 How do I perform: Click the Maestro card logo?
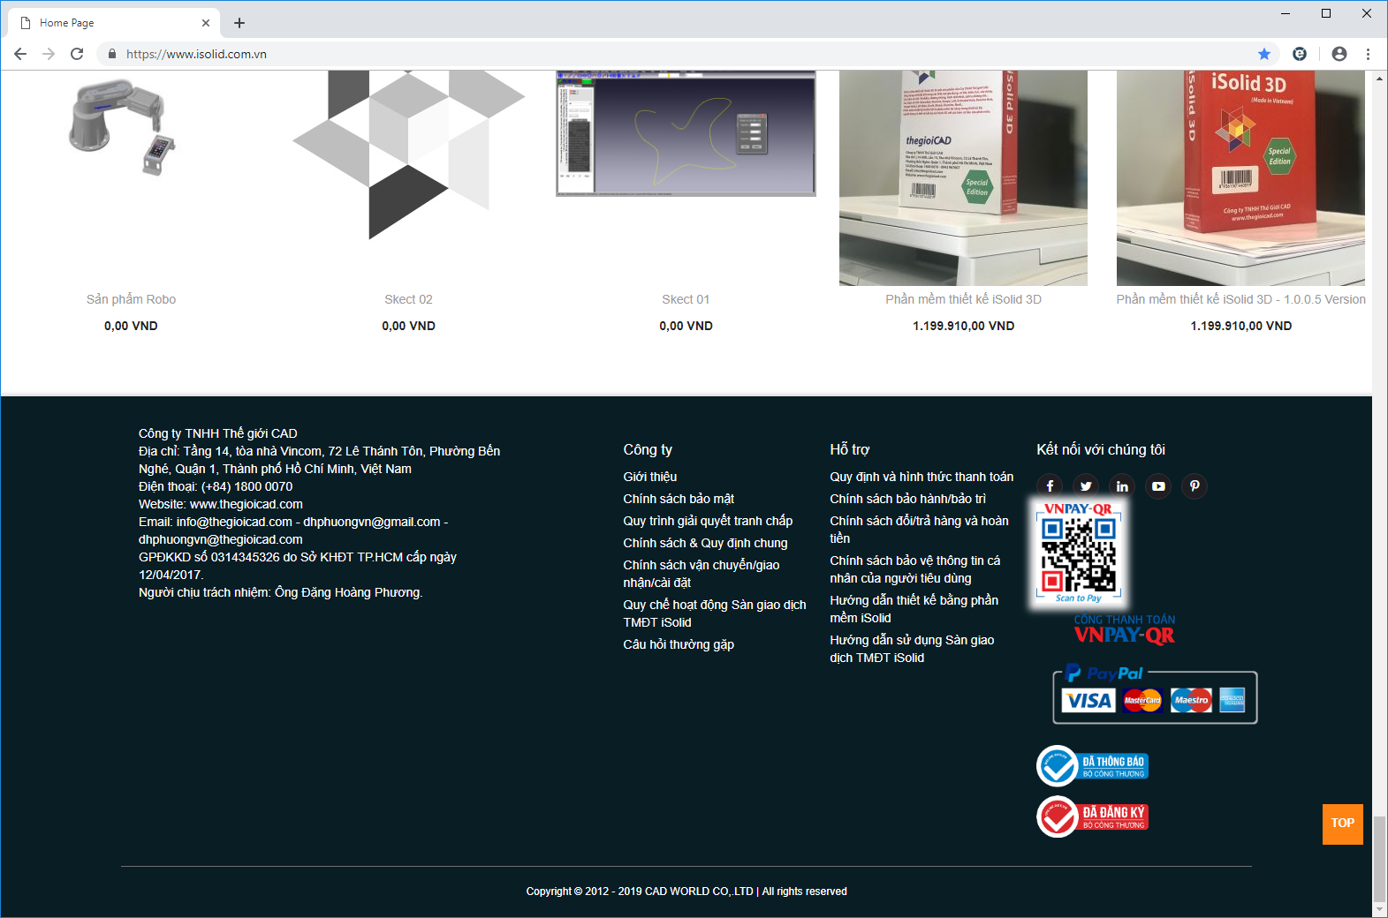click(1191, 701)
